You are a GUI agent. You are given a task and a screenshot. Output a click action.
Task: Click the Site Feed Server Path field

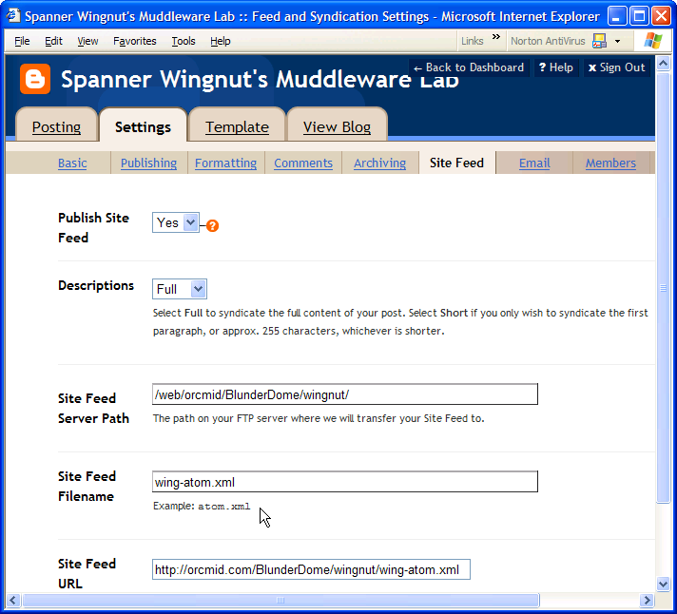point(344,394)
